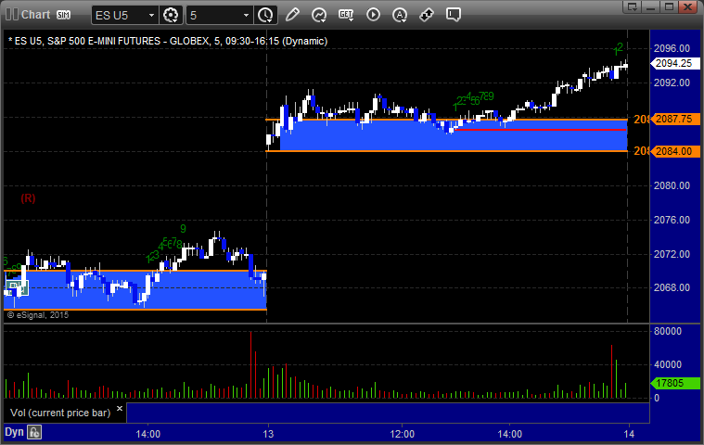Open the GET studies menu
Viewport: 704px width, 445px height.
[346, 15]
